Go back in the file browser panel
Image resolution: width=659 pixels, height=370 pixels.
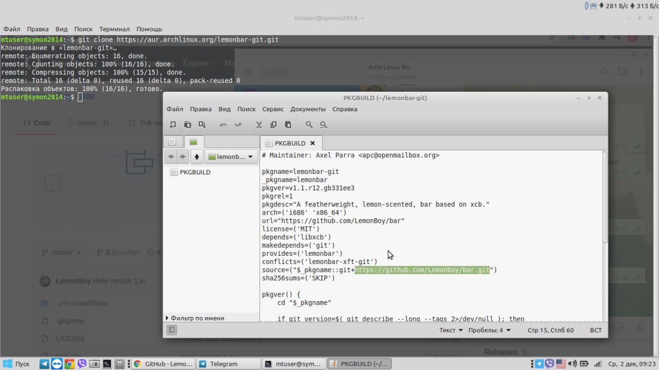point(171,156)
